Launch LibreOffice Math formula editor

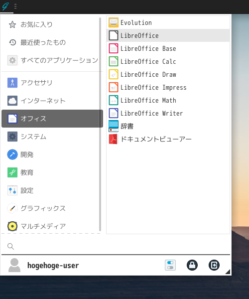(168, 100)
